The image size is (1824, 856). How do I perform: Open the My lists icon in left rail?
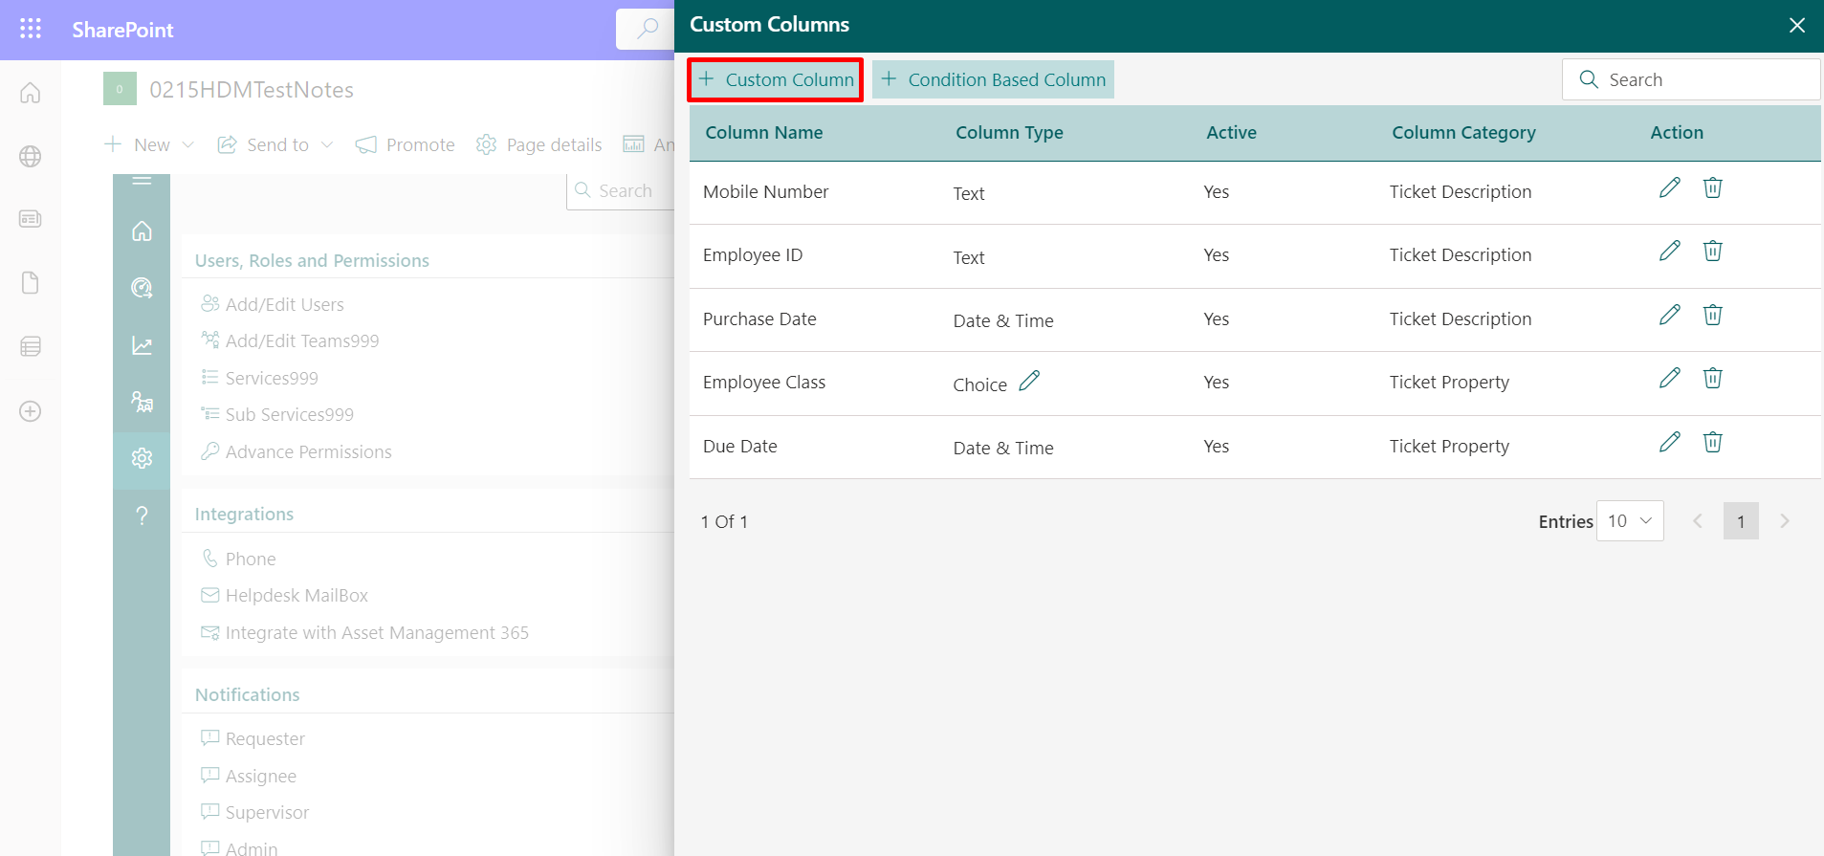31,346
